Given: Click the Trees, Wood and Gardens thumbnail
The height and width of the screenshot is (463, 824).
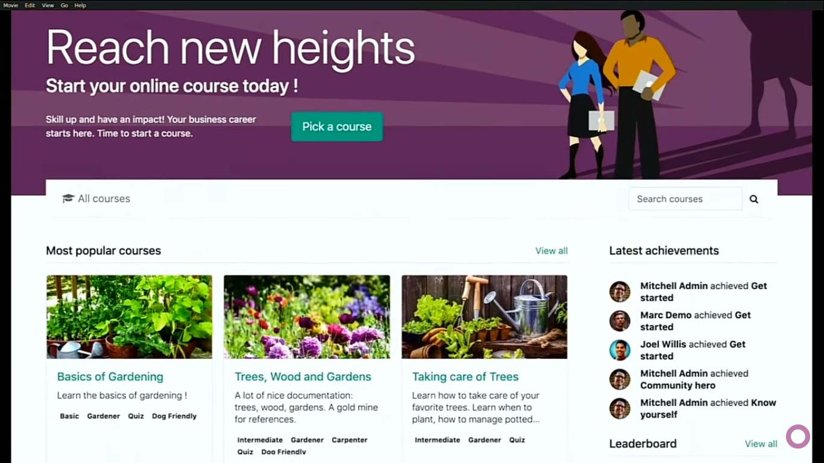Looking at the screenshot, I should tap(306, 317).
